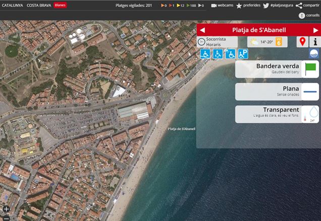The height and width of the screenshot is (221, 321).
Task: Open the webcams link
Action: [x=225, y=6]
